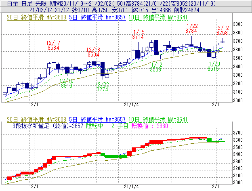Click the 始3710 open value in header
Image resolution: width=252 pixels, height=191 pixels.
[80, 10]
